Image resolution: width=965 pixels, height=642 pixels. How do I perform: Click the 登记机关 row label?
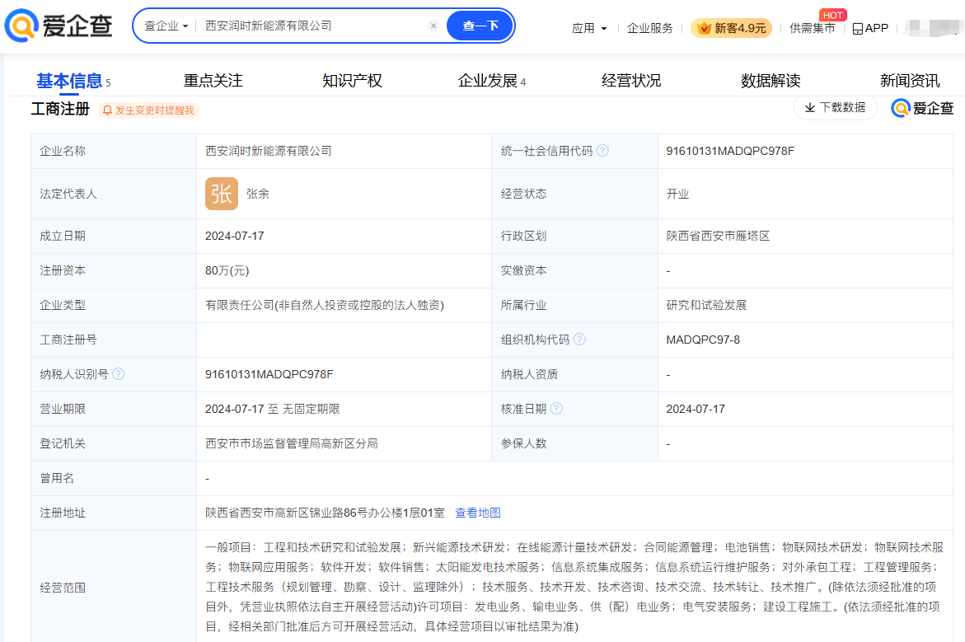coord(63,444)
